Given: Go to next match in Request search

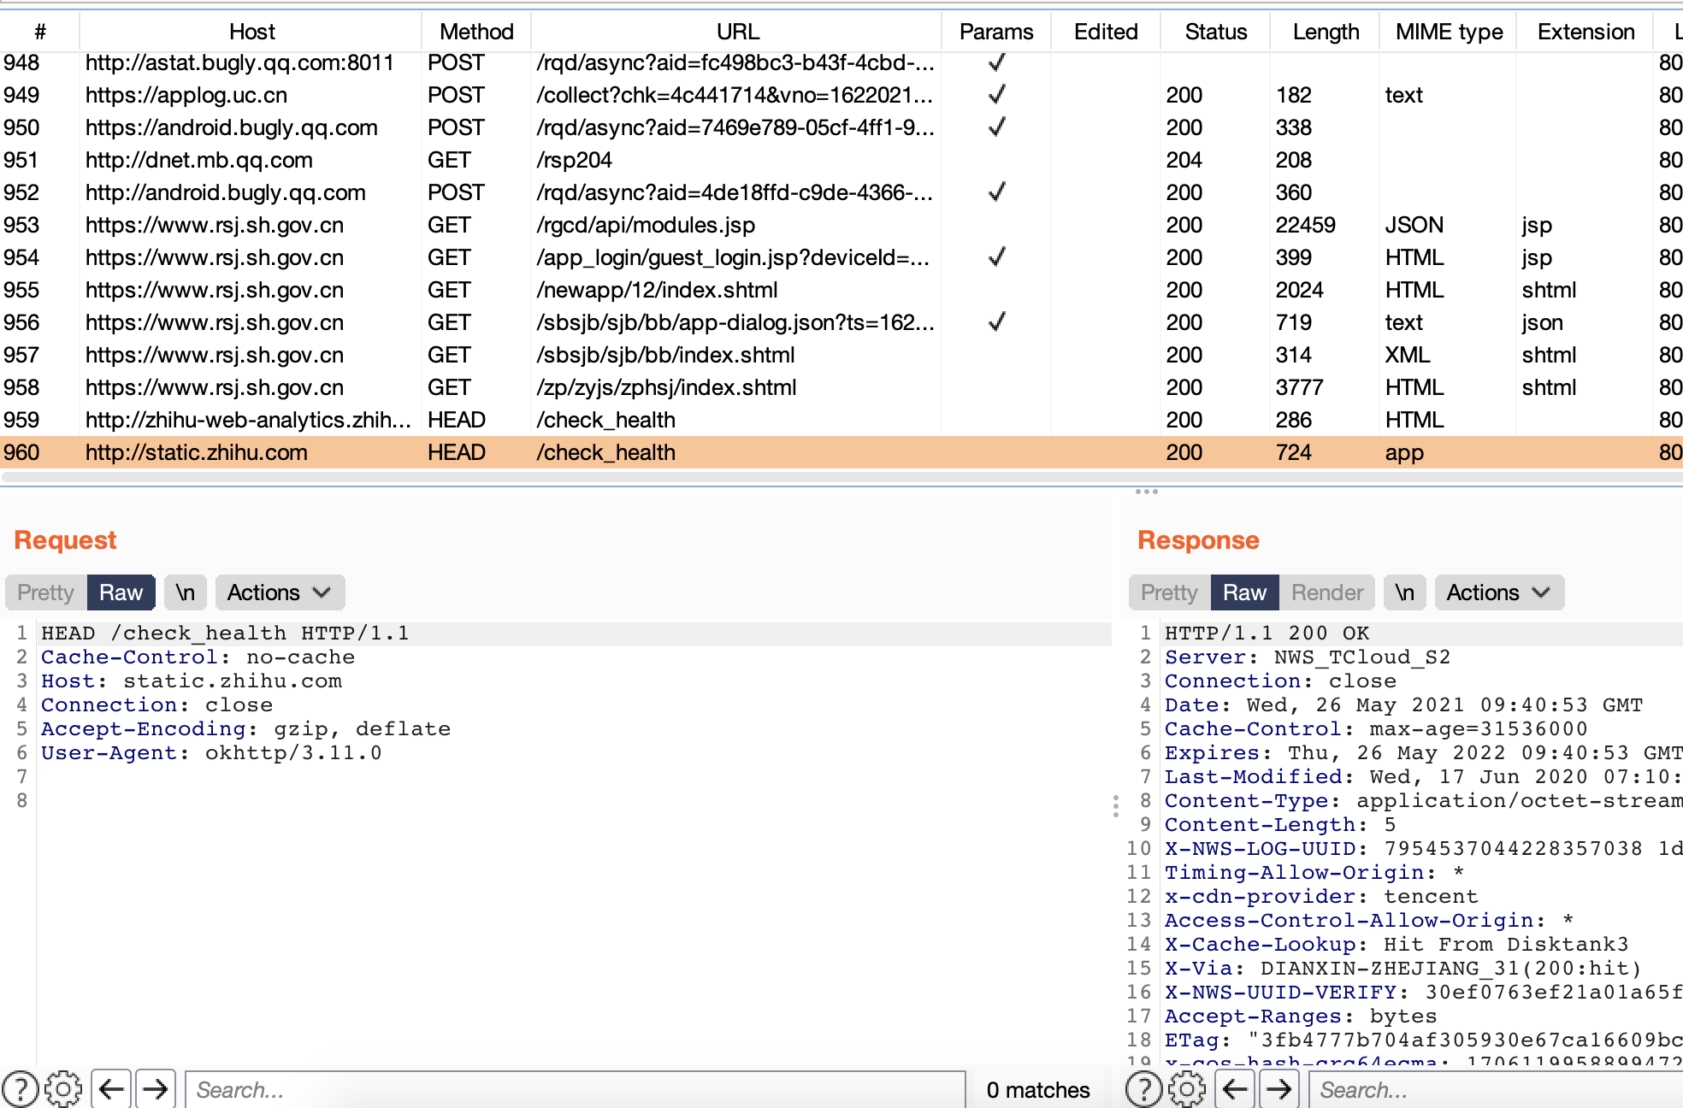Looking at the screenshot, I should (x=155, y=1089).
